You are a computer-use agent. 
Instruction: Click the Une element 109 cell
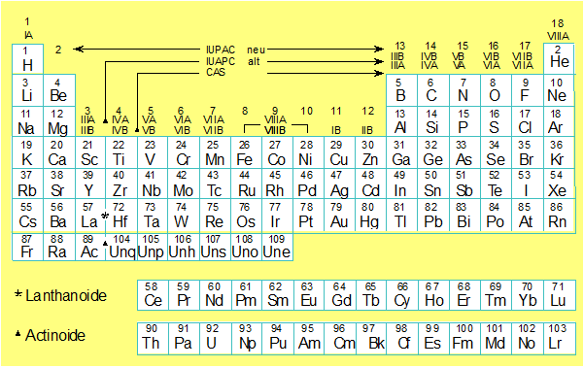pos(277,247)
